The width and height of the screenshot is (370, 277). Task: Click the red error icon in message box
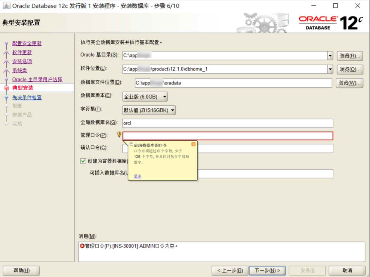point(82,246)
